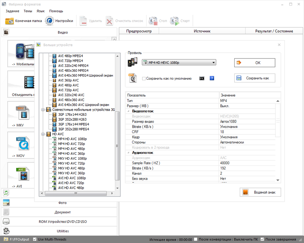304x243 pixels.
Task: Click the Конечная папка folder icon
Action: (10, 21)
